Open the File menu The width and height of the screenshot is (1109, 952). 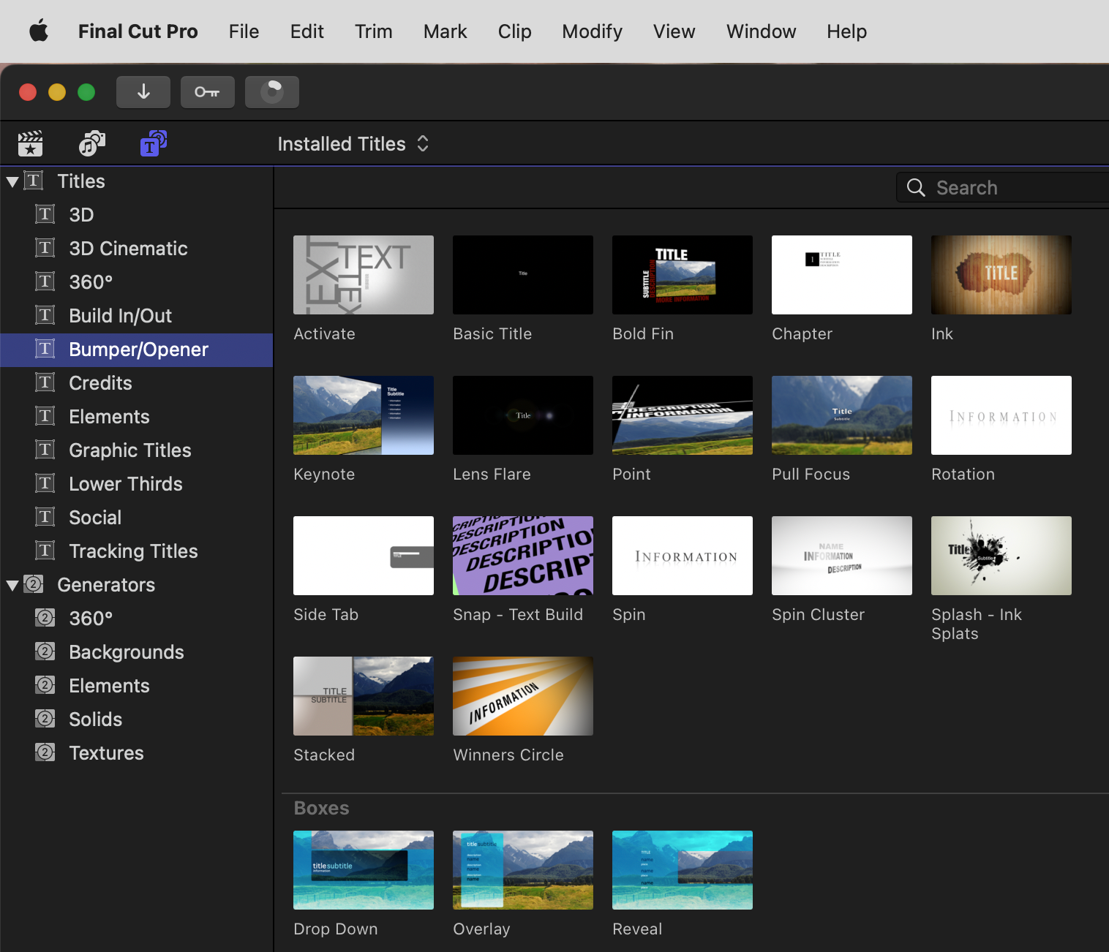pyautogui.click(x=244, y=31)
